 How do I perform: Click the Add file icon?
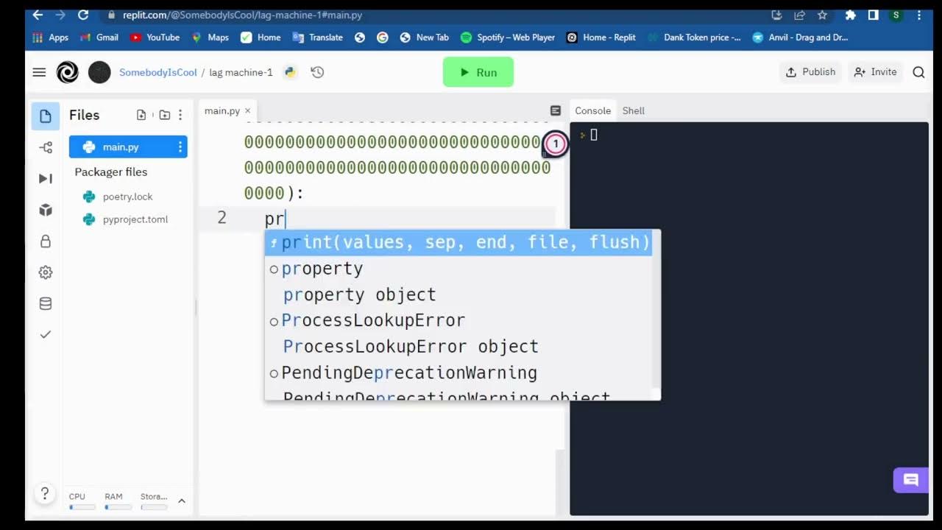pyautogui.click(x=141, y=115)
